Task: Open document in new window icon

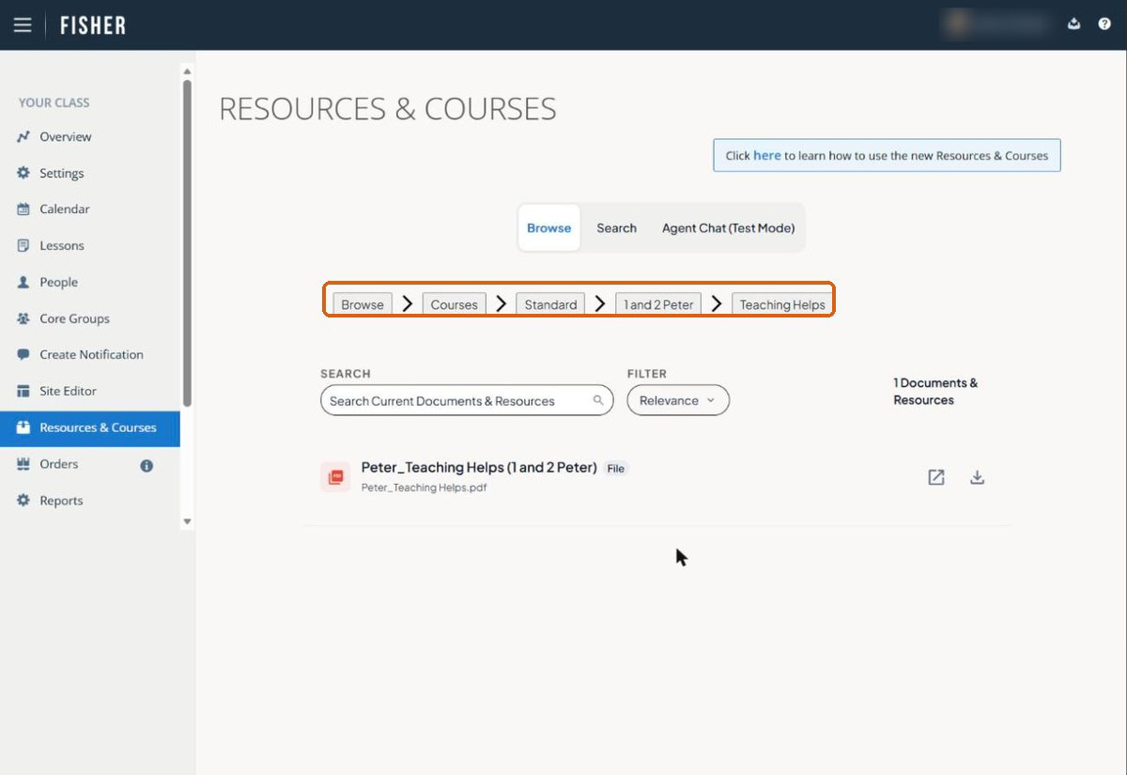Action: tap(936, 477)
